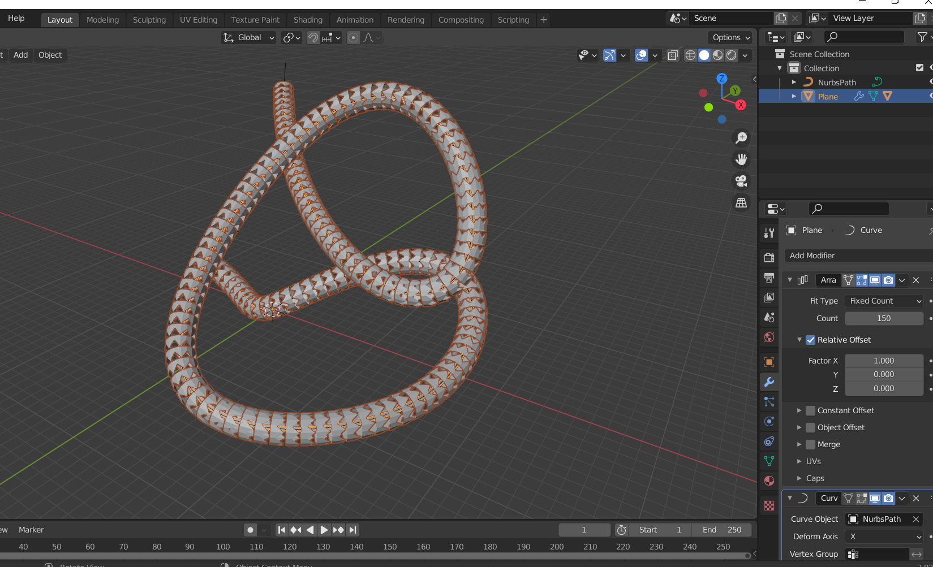This screenshot has height=567, width=933.
Task: Edit the Count field in Array modifier
Action: 884,318
